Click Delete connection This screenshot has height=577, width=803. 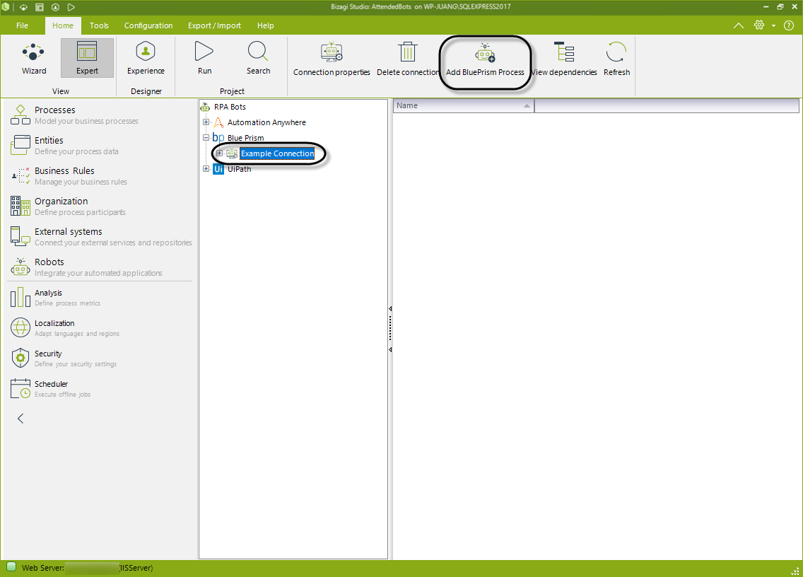tap(408, 59)
